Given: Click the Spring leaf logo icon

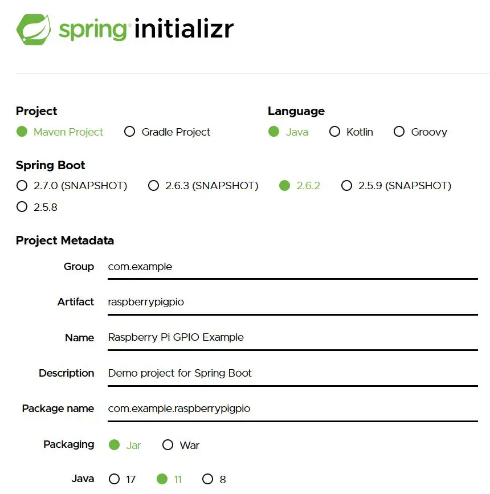Looking at the screenshot, I should tap(34, 30).
